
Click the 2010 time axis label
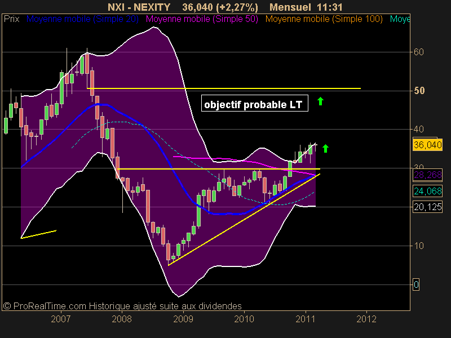[x=244, y=319]
